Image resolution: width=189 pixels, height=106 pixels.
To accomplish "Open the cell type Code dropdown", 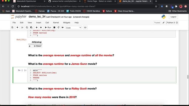I will tap(74, 28).
